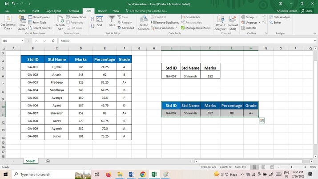The width and height of the screenshot is (318, 179).
Task: Open Outline dialog launcher
Action: click(x=266, y=33)
